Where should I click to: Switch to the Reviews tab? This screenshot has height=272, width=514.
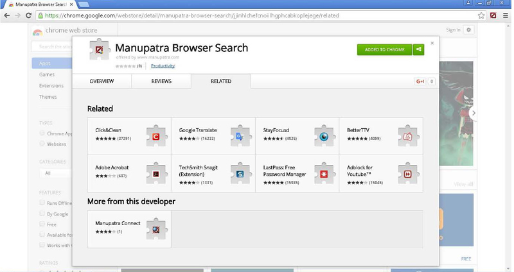[x=161, y=81]
